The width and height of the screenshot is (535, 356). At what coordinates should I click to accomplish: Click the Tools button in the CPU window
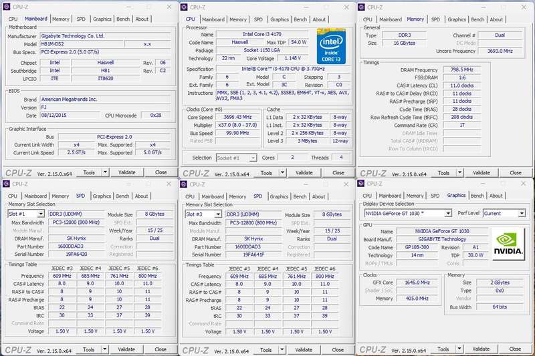[266, 173]
